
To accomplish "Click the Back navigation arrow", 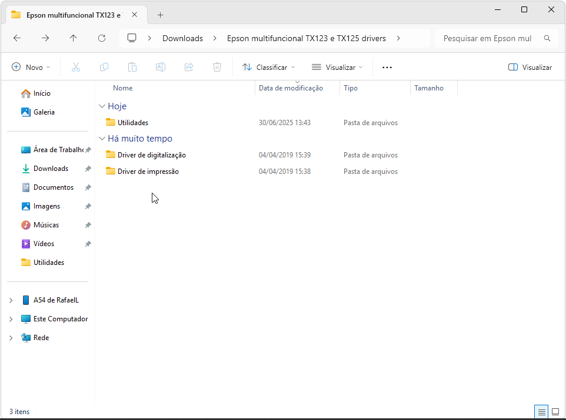I will (17, 38).
